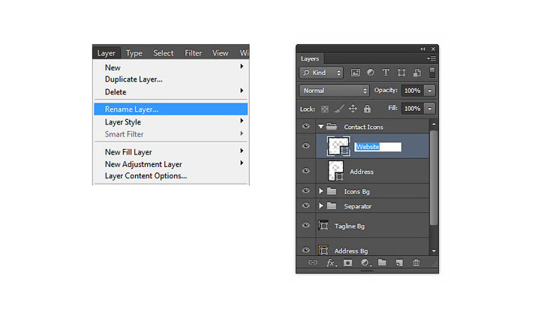This screenshot has width=544, height=314.
Task: Hide the Address Bg layer
Action: click(305, 250)
